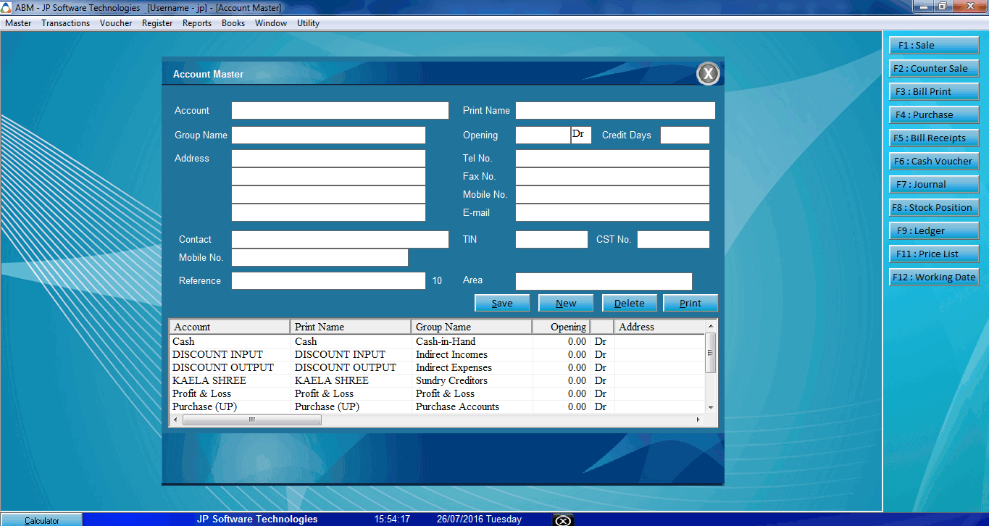Click the Fax No. field
Viewport: 989px width, 526px height.
tap(612, 176)
